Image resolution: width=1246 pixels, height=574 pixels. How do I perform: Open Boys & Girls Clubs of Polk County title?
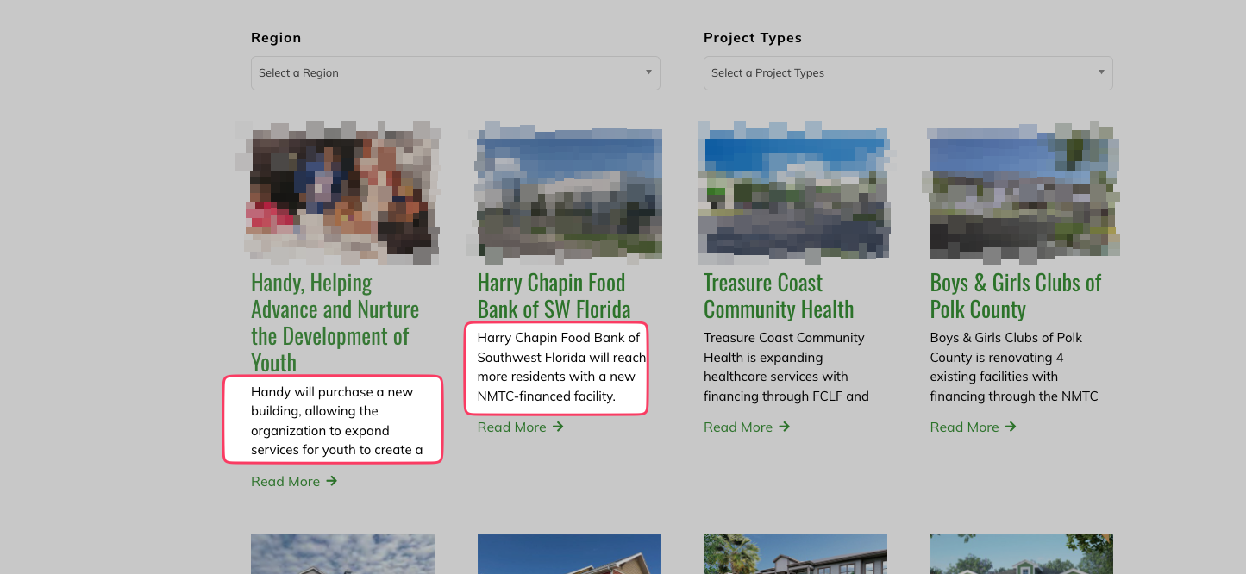coord(1016,296)
